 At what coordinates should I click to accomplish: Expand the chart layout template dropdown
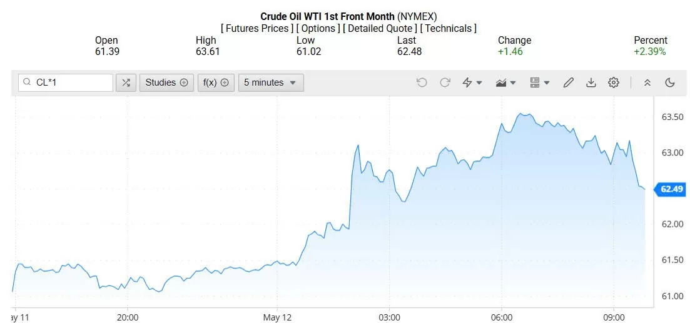click(x=539, y=82)
